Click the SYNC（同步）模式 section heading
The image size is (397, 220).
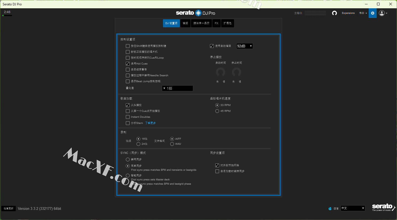[133, 153]
